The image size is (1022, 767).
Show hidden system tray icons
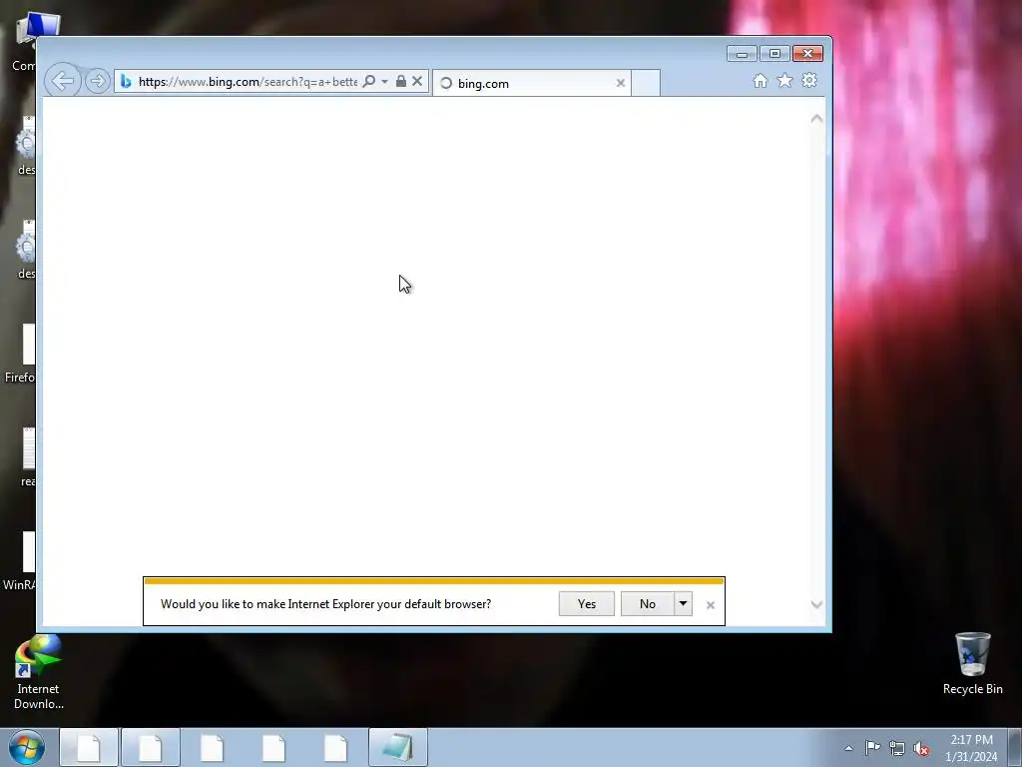pos(848,748)
